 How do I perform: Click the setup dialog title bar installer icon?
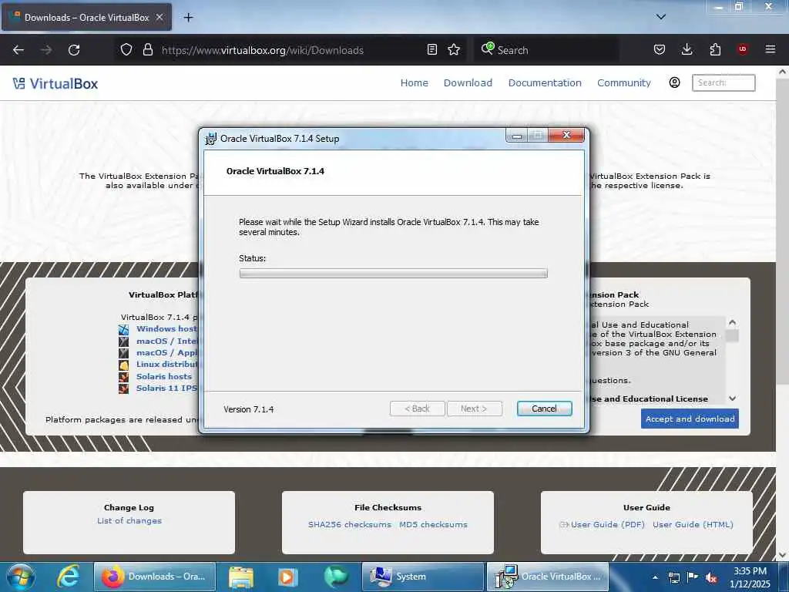[x=211, y=139]
